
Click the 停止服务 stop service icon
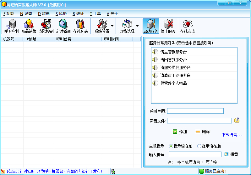(168, 26)
